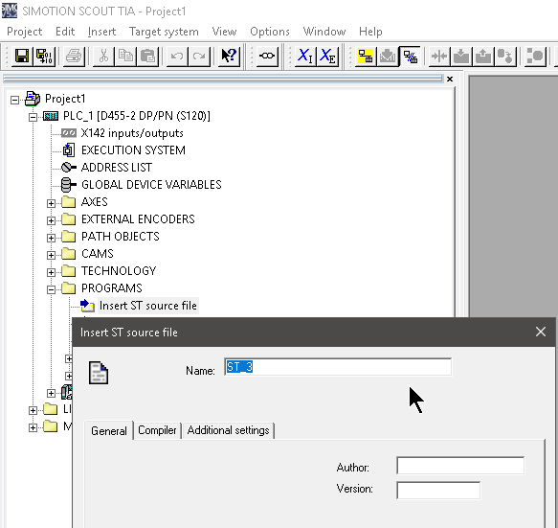558x528 pixels.
Task: Switch to the General tab
Action: pos(109,431)
